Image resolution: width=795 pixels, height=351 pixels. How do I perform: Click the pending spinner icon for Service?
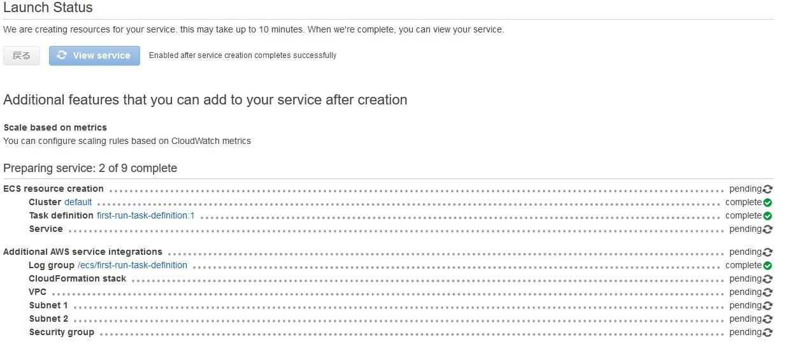768,229
